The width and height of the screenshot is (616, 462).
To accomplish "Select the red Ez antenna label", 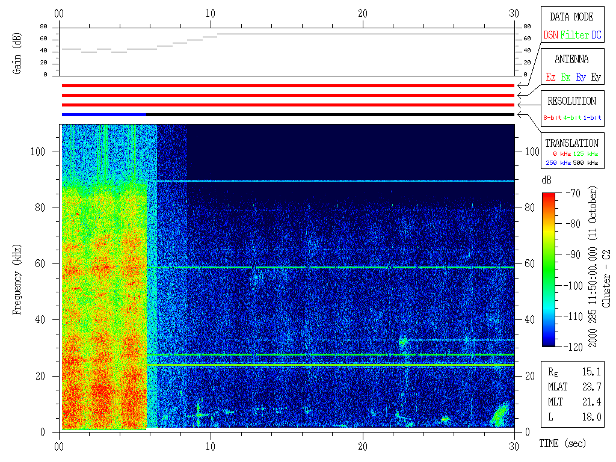I will (x=550, y=78).
